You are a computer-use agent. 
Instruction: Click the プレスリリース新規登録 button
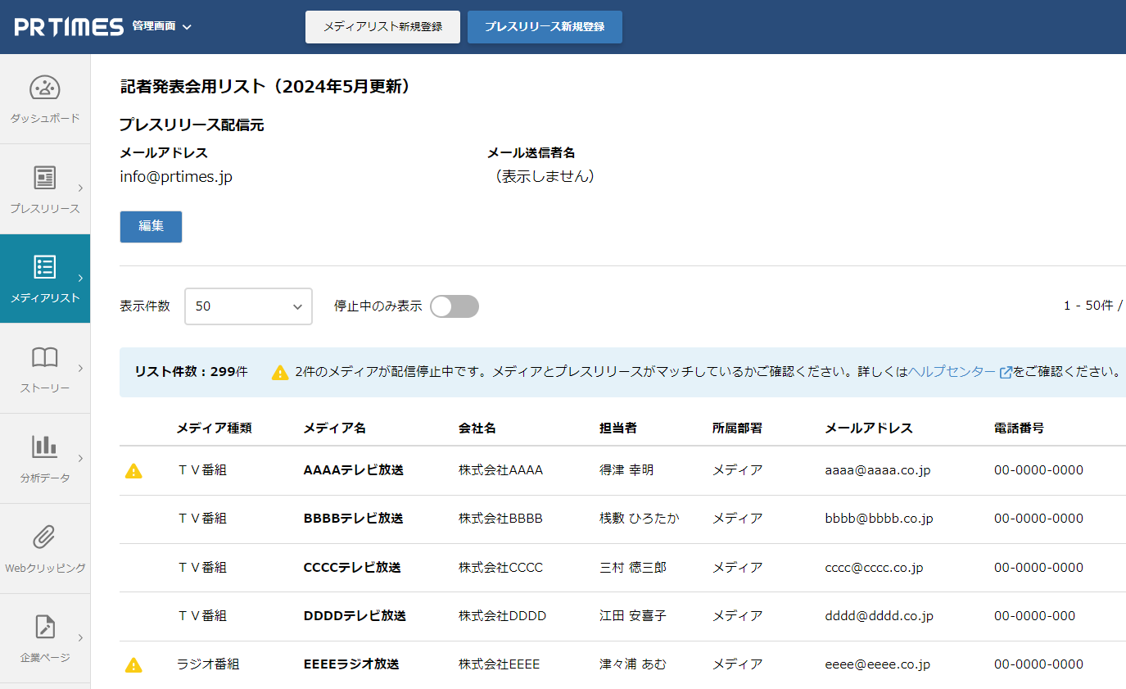545,27
